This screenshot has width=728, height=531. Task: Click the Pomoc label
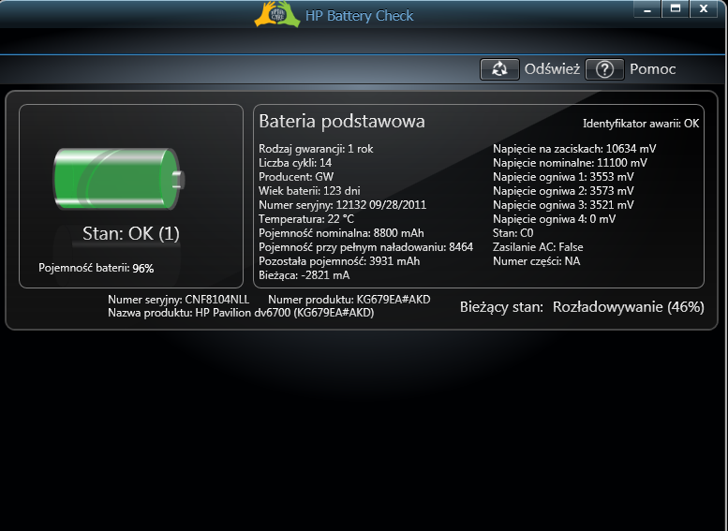pyautogui.click(x=652, y=69)
